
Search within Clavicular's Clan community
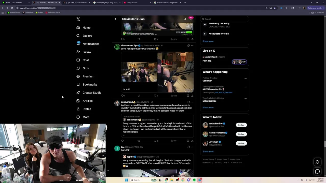(185, 19)
